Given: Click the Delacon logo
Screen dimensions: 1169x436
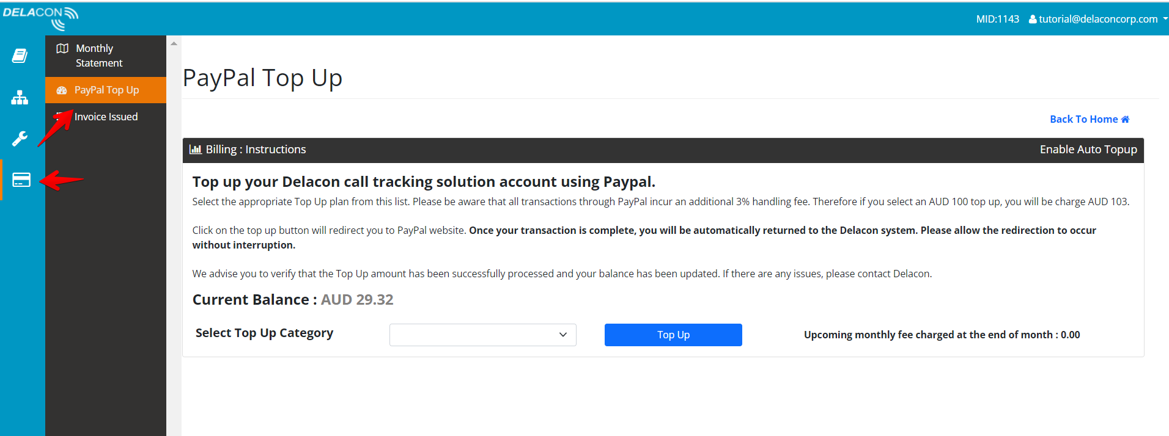Looking at the screenshot, I should (x=40, y=18).
